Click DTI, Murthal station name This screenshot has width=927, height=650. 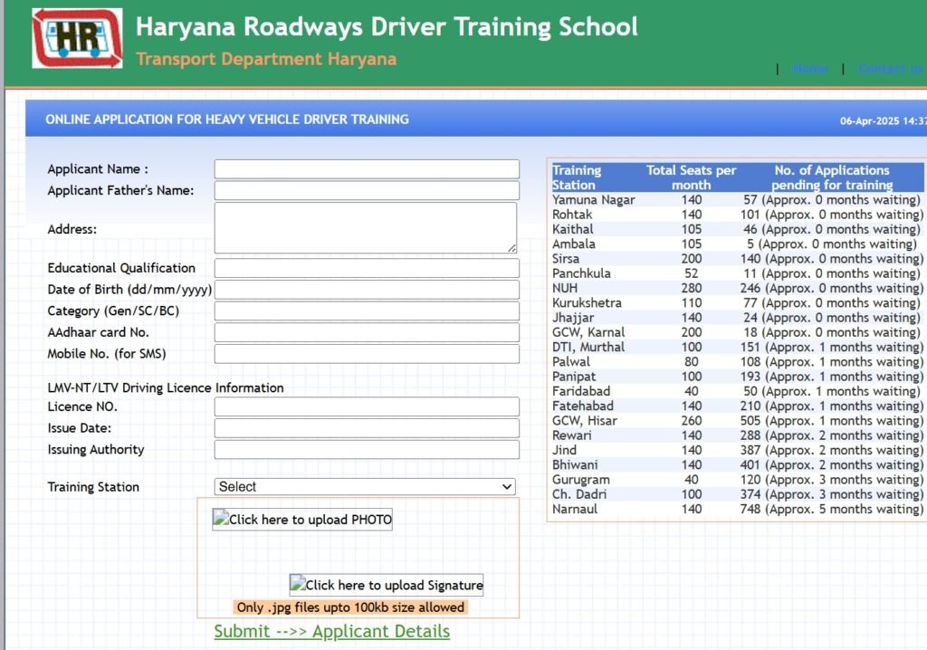588,347
